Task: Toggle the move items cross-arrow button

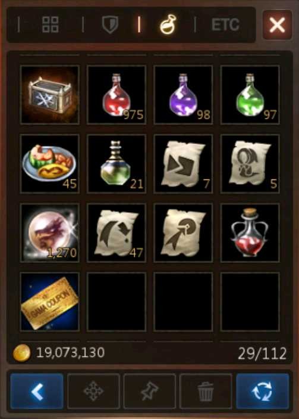Action: click(x=93, y=391)
